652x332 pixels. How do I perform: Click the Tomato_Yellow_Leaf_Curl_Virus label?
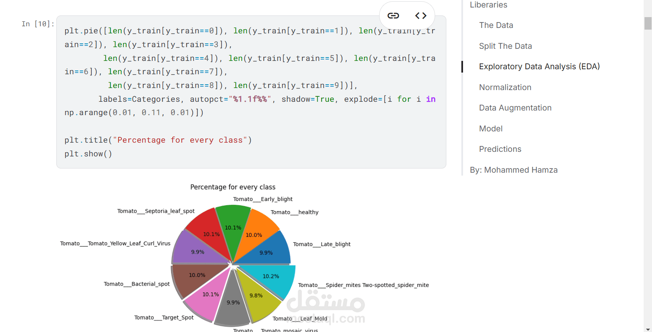coord(115,244)
